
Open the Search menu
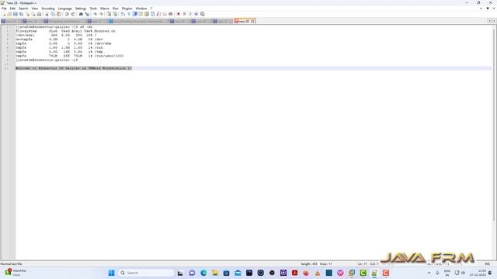[23, 9]
